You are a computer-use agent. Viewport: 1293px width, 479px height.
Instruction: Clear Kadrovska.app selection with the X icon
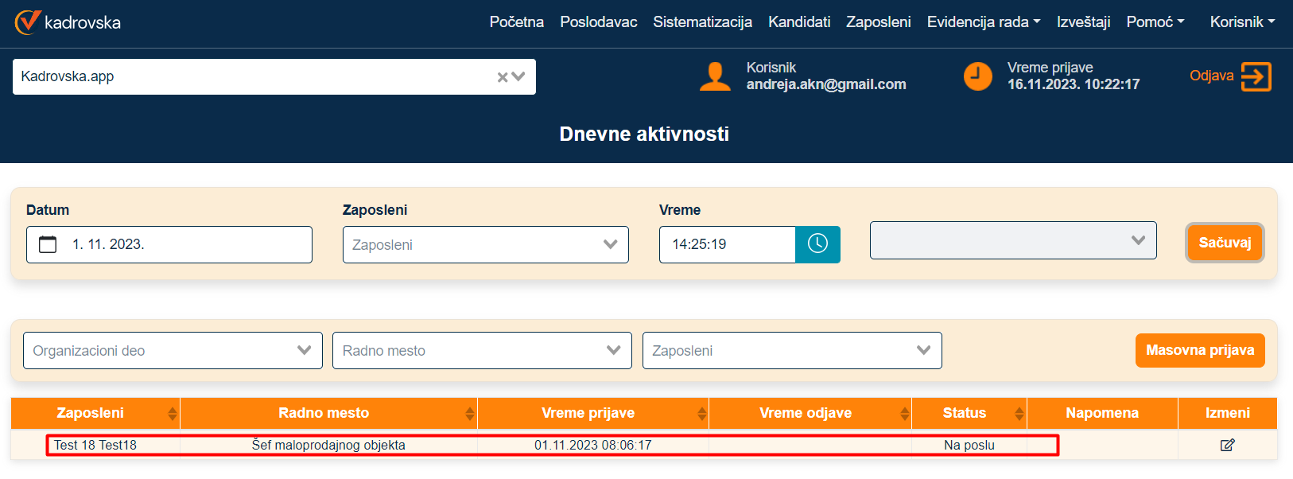503,77
